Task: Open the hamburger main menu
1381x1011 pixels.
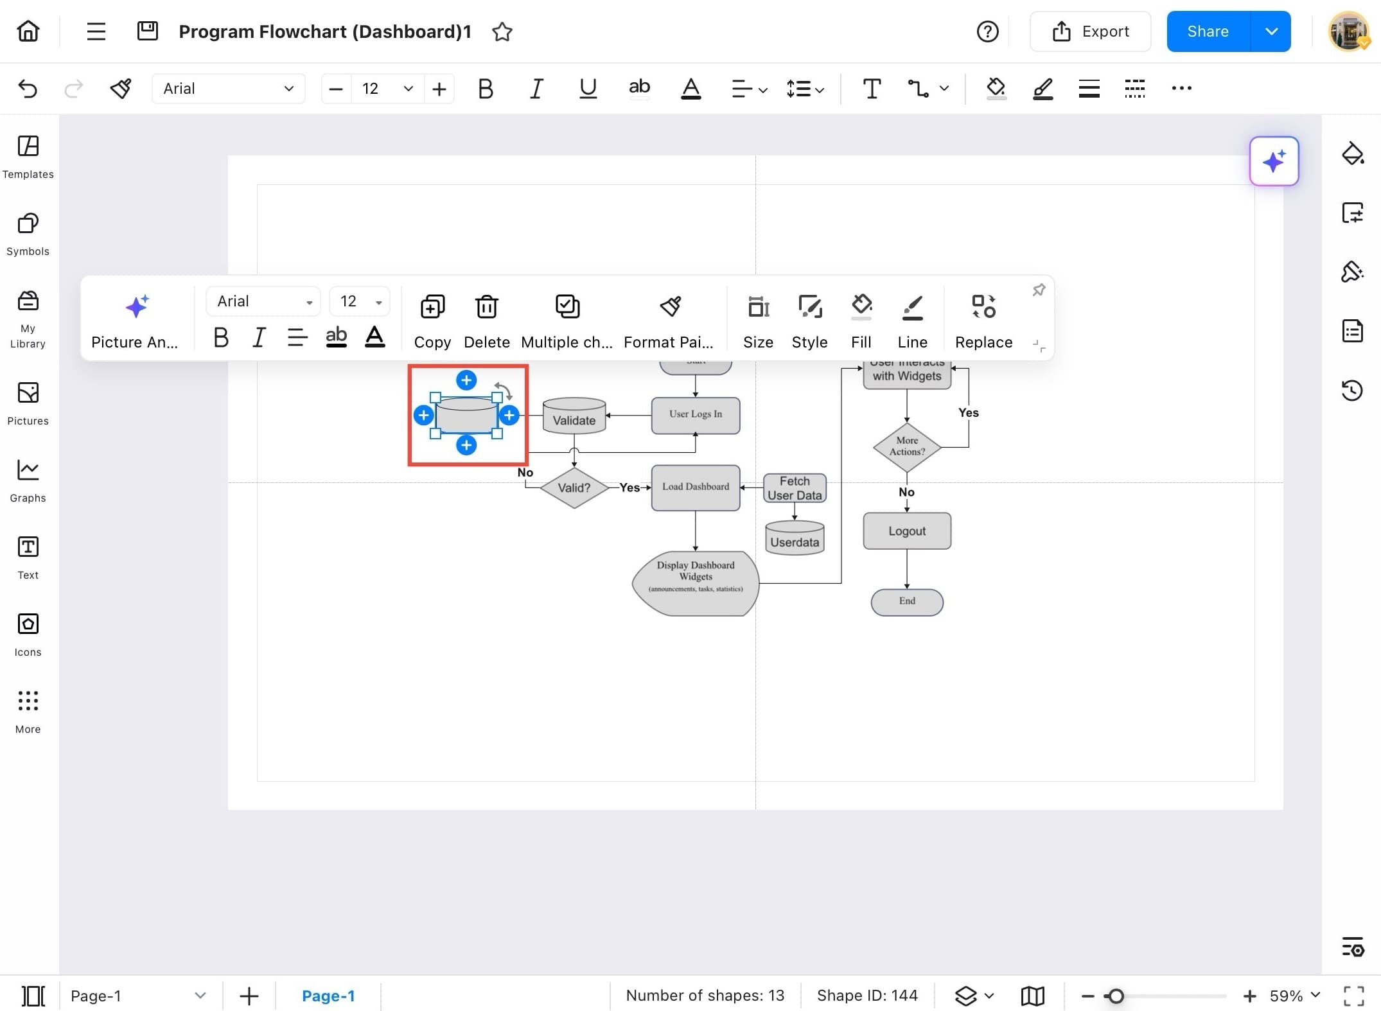Action: tap(95, 31)
